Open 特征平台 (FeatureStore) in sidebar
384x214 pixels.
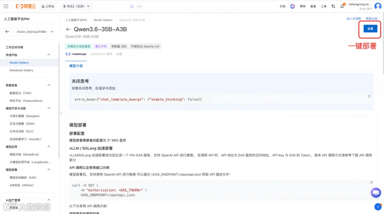26,101
